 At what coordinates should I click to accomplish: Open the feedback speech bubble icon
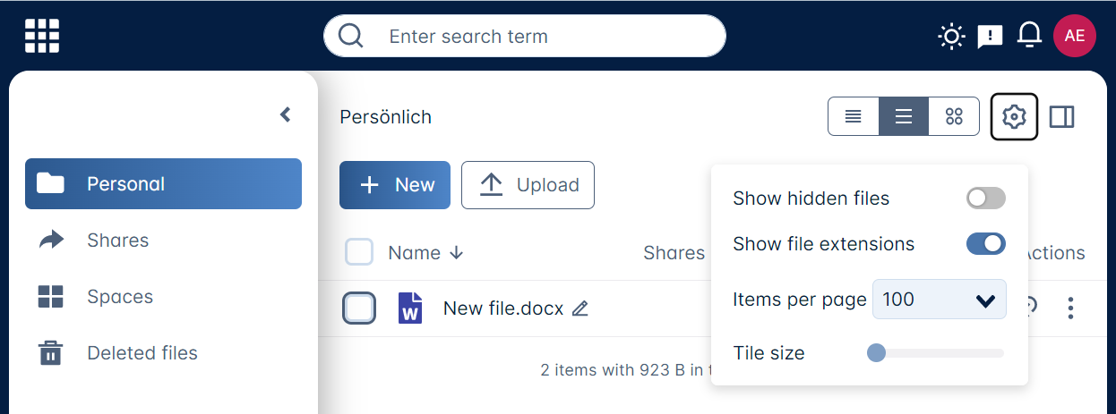[x=990, y=36]
